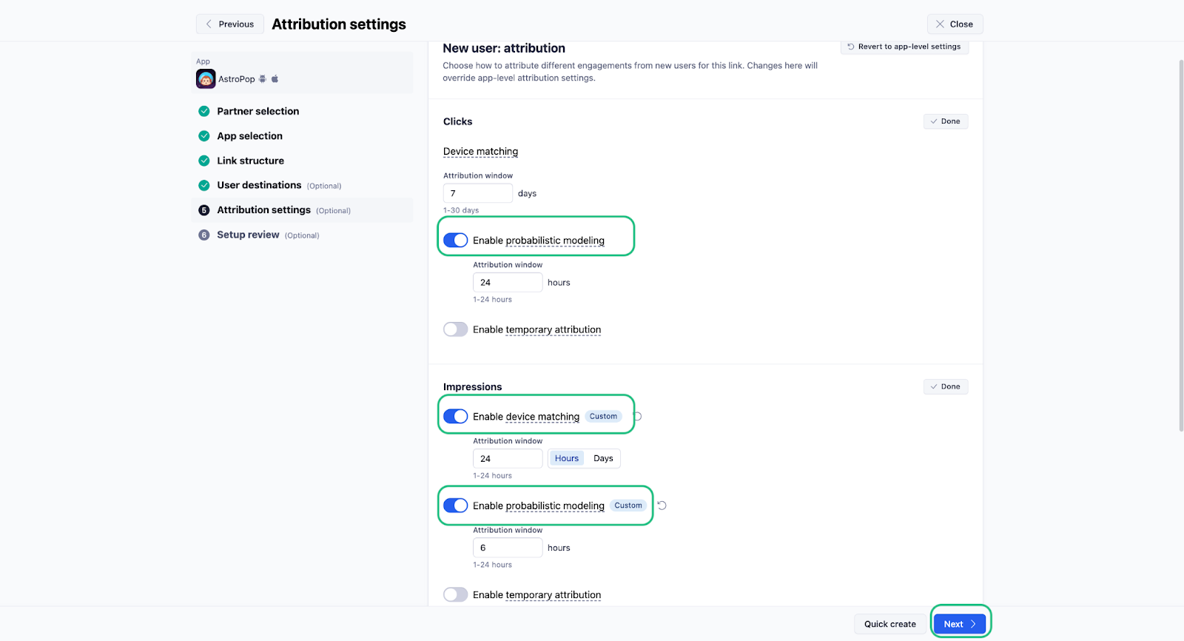This screenshot has height=641, width=1184.
Task: Select Hours unit for Impressions window
Action: [567, 458]
